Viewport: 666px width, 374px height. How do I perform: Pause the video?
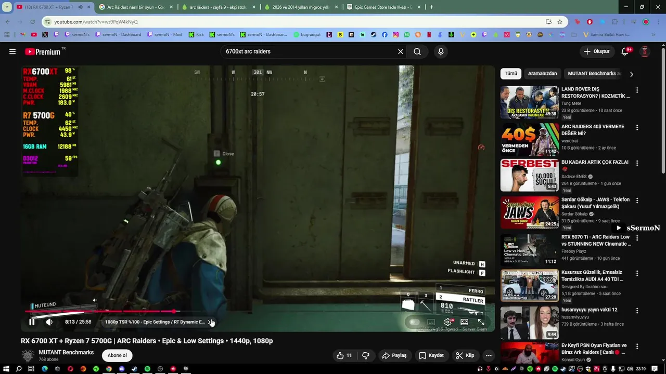pyautogui.click(x=32, y=322)
